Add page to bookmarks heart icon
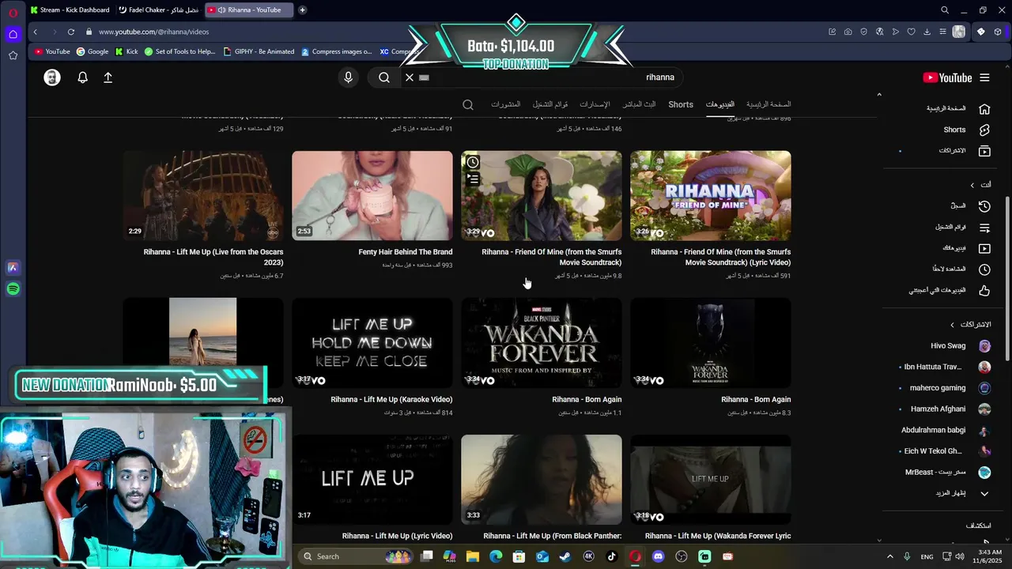 click(x=911, y=32)
